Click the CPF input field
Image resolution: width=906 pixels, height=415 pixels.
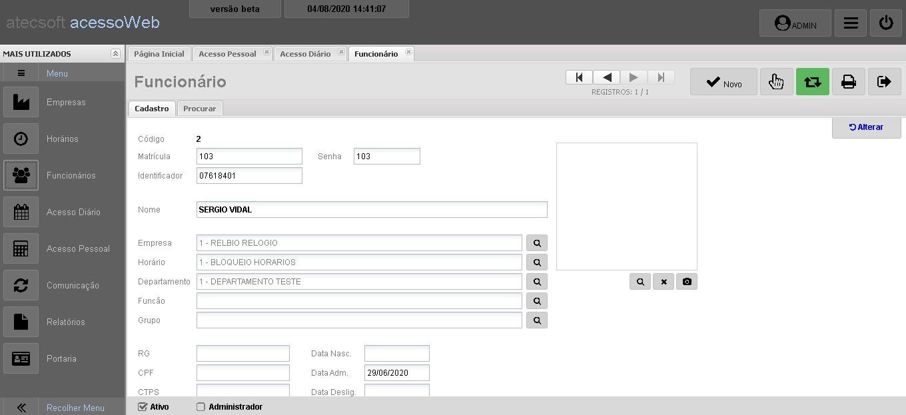click(243, 373)
